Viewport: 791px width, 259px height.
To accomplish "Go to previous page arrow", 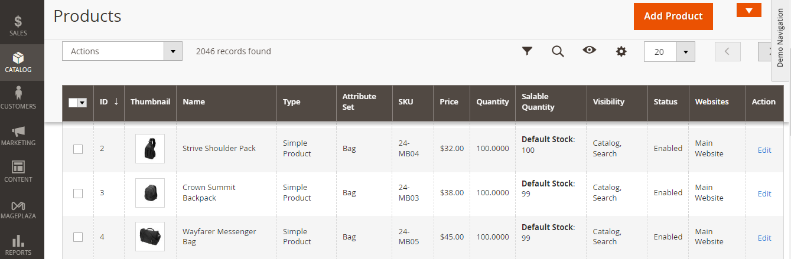I will click(x=727, y=51).
